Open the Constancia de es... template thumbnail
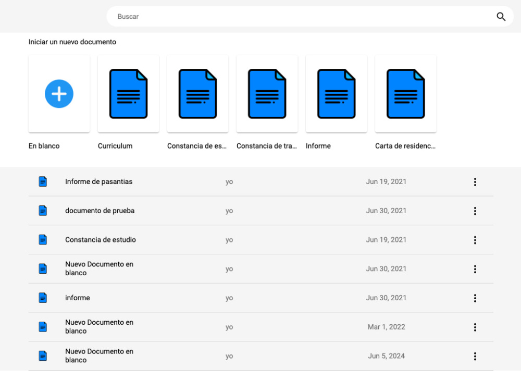521x391 pixels. tap(197, 94)
